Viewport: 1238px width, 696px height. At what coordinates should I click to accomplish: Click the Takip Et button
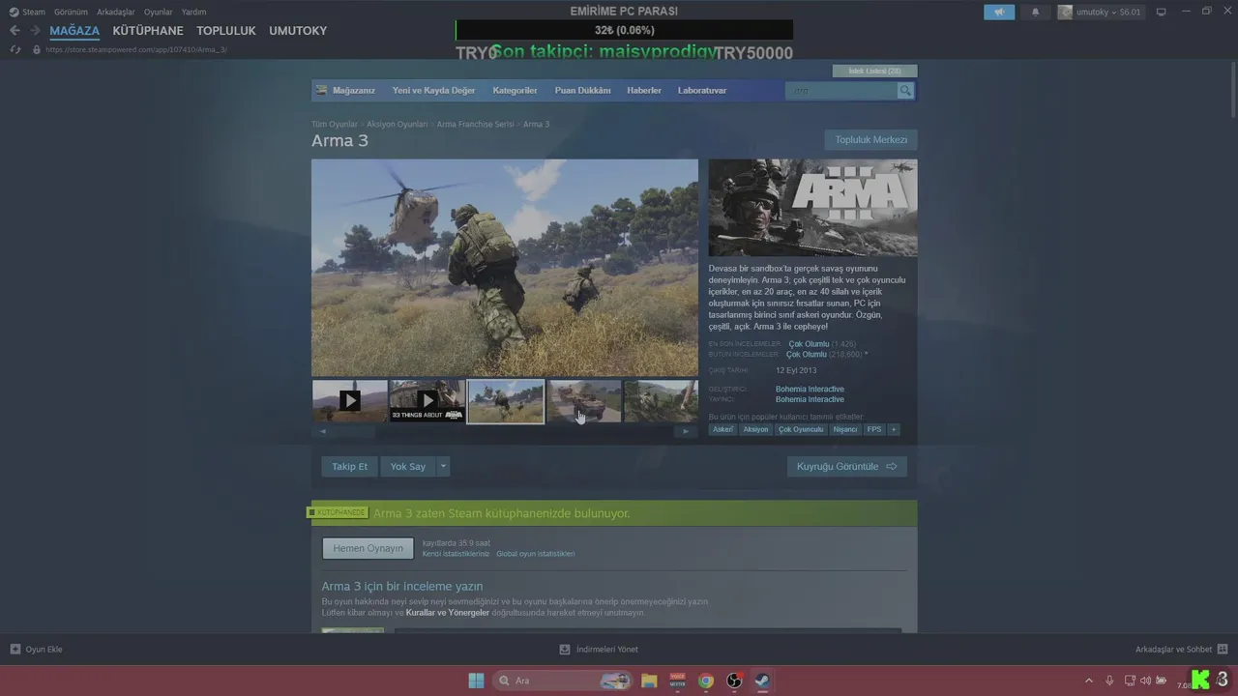point(349,466)
